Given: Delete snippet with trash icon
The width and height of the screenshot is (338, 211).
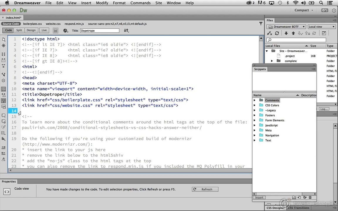Looking at the screenshot, I should click(x=310, y=198).
